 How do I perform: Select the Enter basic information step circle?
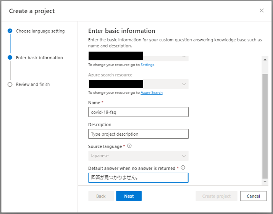10,57
